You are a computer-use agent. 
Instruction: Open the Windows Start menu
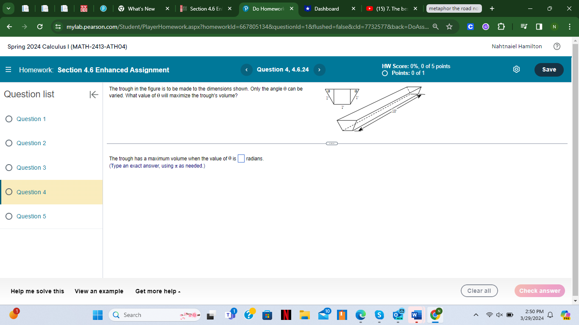click(x=98, y=315)
